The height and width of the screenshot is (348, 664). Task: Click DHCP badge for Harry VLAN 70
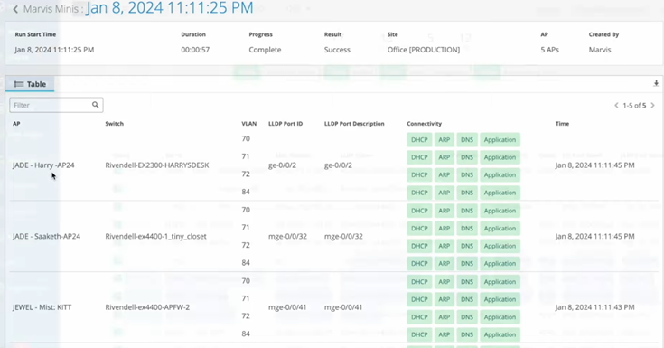(x=419, y=140)
